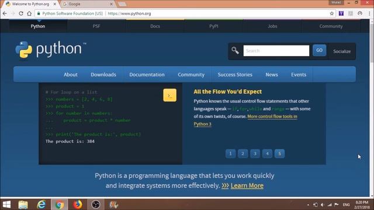374x210 pixels.
Task: Click the purple Y extension icon
Action: (341, 13)
